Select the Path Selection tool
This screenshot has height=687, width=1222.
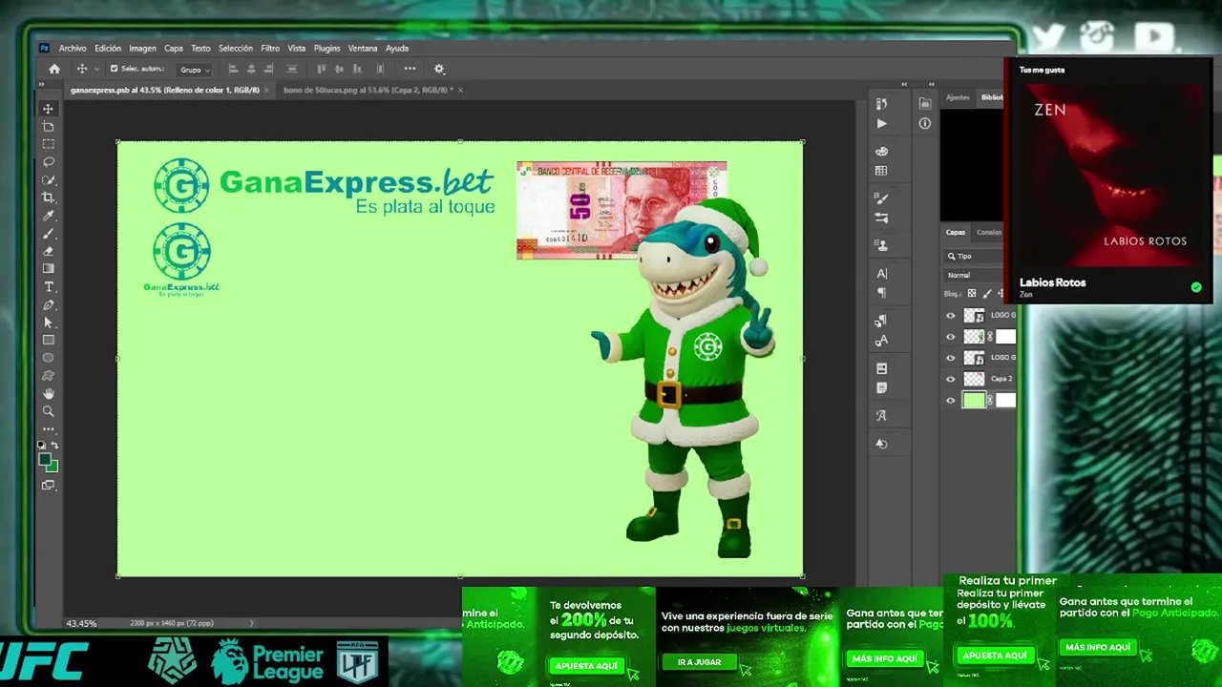tap(48, 323)
